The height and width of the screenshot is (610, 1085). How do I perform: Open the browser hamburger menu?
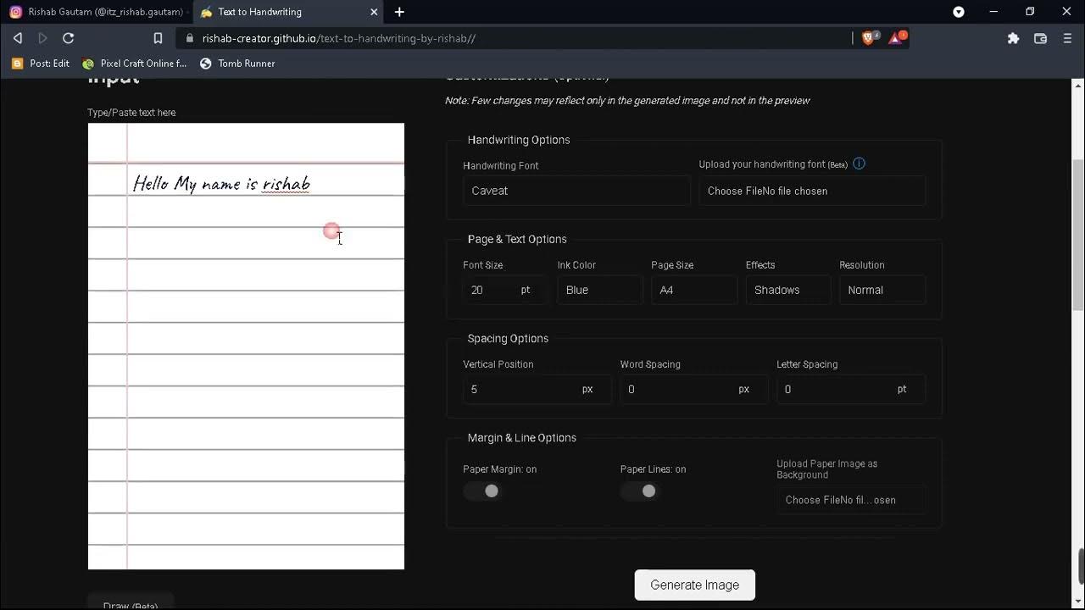click(x=1067, y=38)
